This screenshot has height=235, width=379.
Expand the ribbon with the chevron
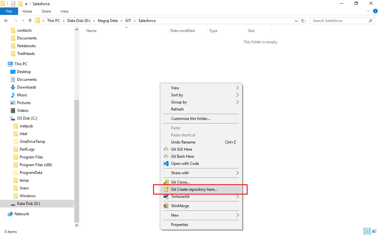pos(368,11)
